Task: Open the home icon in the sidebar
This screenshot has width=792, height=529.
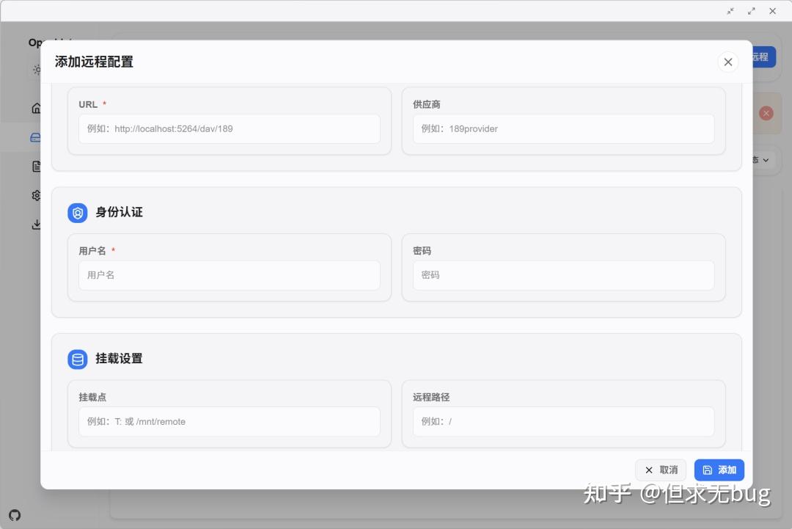Action: click(x=37, y=108)
